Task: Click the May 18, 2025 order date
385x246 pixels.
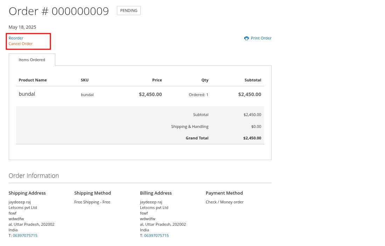Action: coord(22,27)
